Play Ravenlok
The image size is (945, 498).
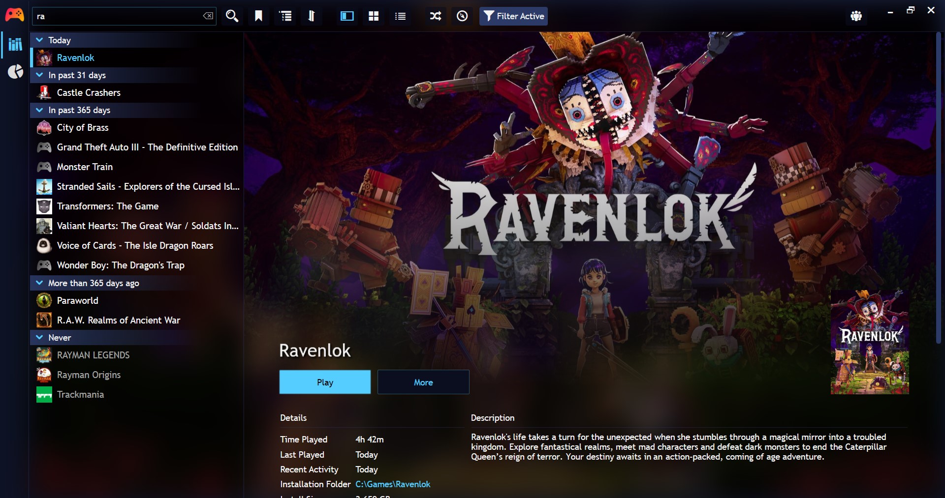pyautogui.click(x=325, y=382)
